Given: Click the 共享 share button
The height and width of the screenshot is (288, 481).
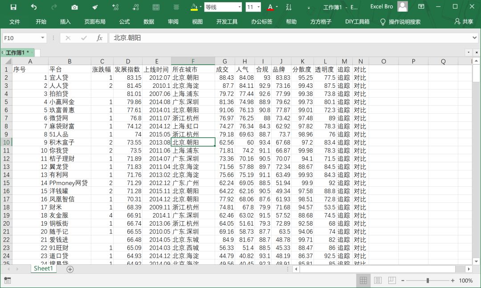Looking at the screenshot, I should tap(464, 22).
